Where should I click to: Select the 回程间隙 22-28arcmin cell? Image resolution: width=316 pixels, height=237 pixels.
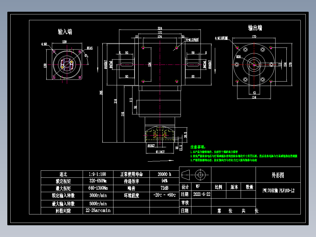(x=97, y=210)
